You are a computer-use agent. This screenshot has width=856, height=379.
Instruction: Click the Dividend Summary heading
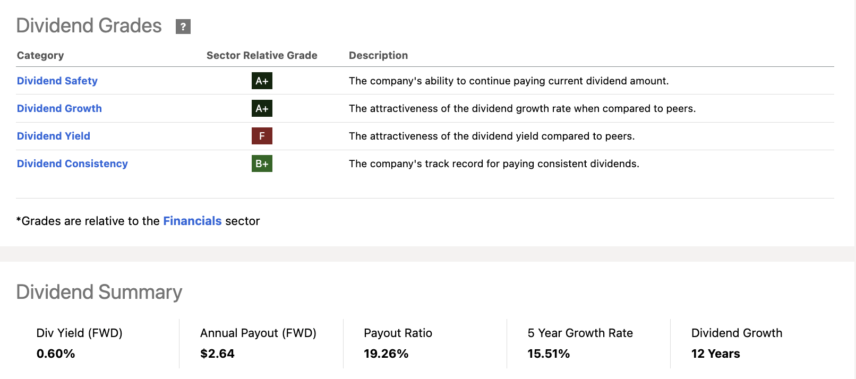point(99,292)
